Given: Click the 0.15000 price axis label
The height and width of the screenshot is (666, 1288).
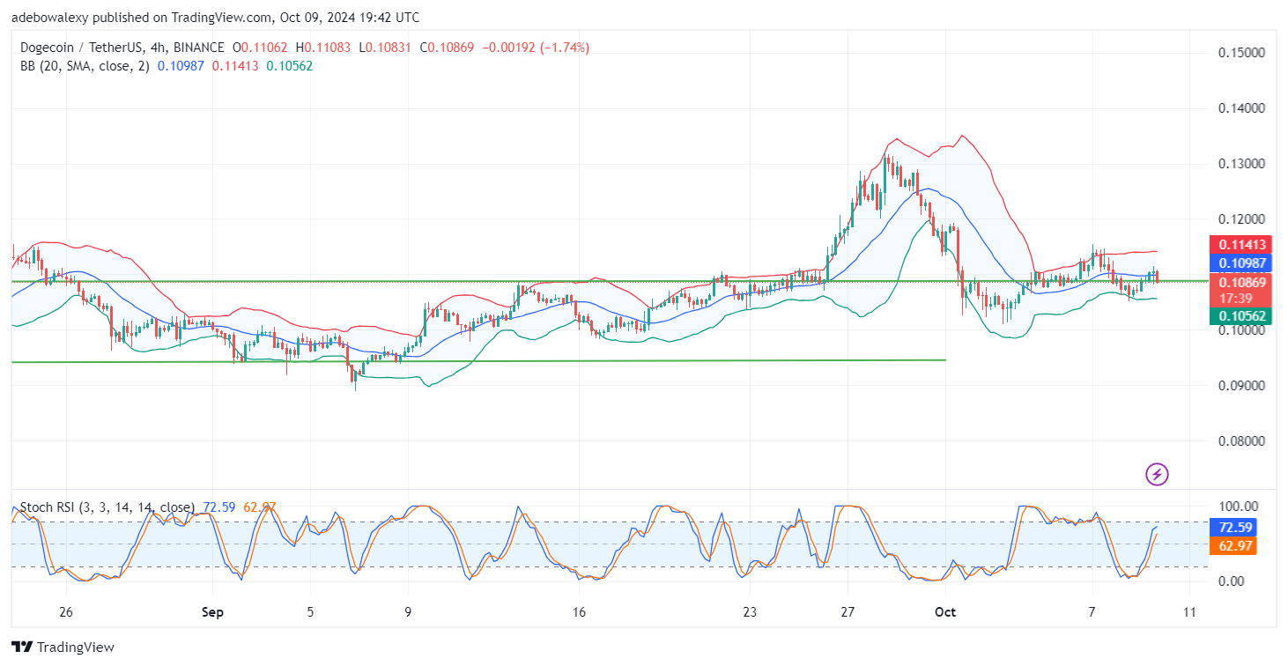Looking at the screenshot, I should (1242, 53).
